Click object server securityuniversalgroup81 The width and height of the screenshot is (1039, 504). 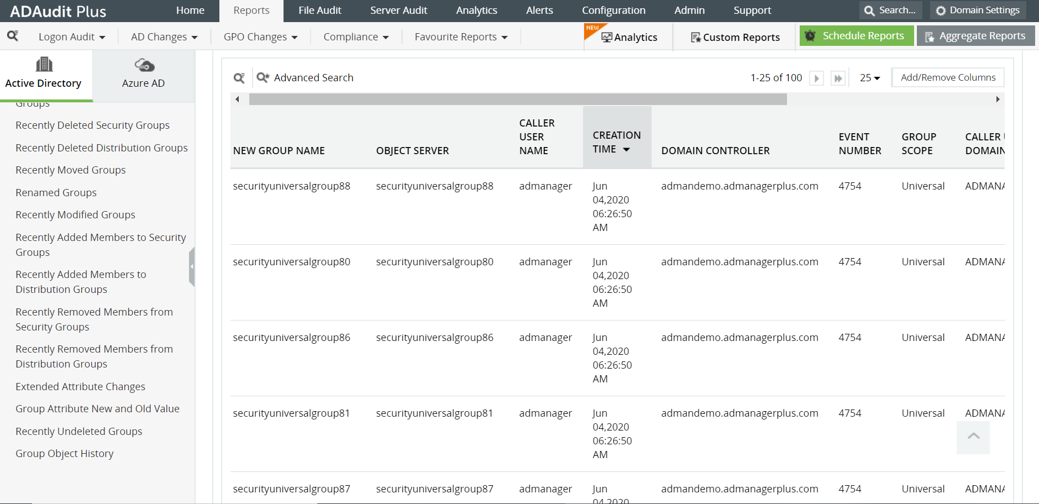[434, 413]
